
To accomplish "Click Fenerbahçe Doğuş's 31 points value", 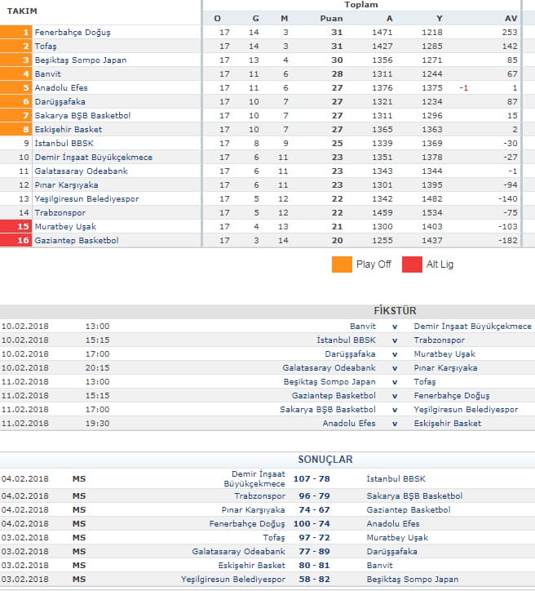I will [337, 33].
